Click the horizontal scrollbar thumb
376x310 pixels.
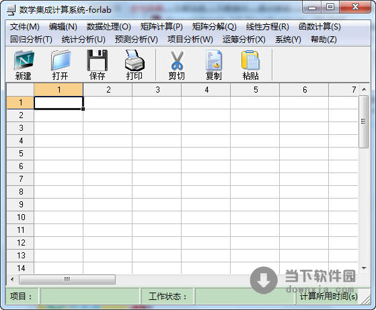pos(67,279)
